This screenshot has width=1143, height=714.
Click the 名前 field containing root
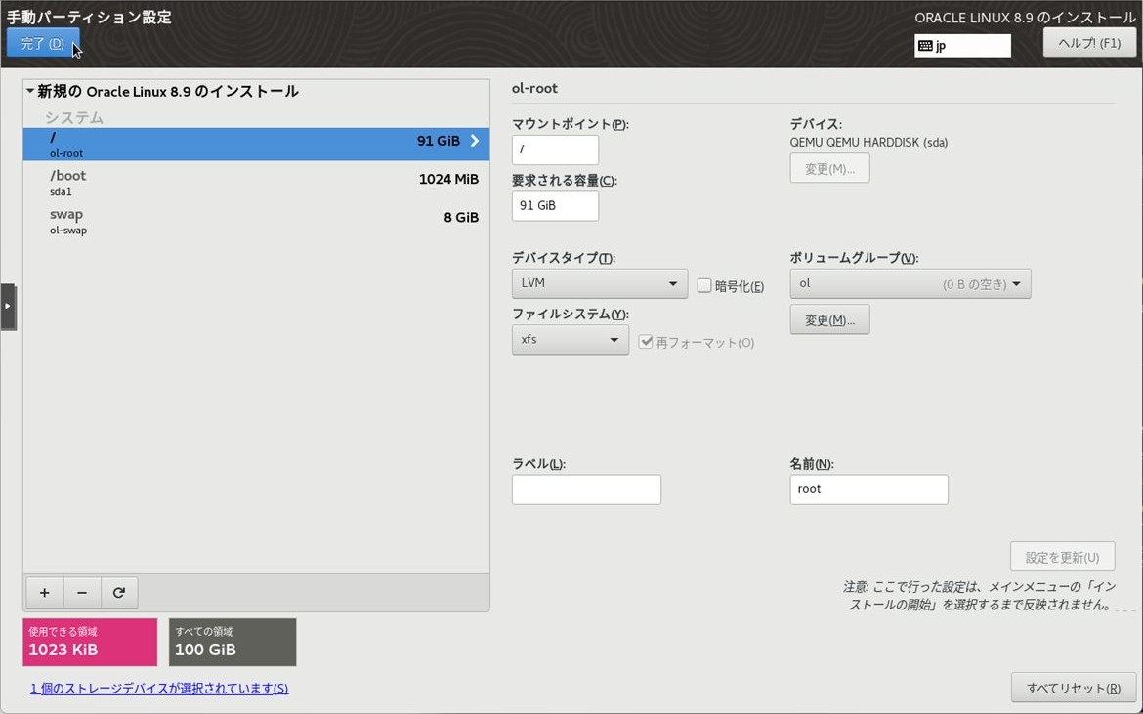(868, 489)
